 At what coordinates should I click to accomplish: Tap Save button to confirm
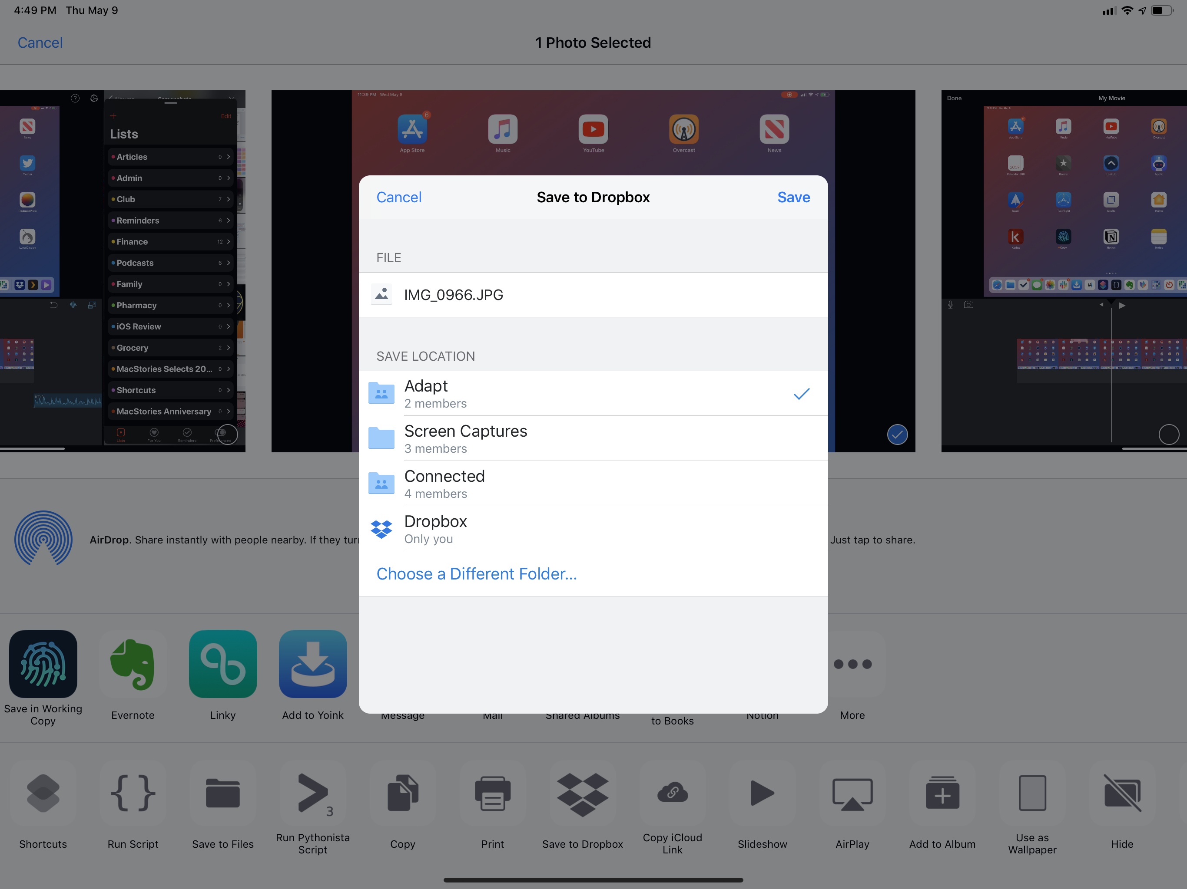click(792, 196)
